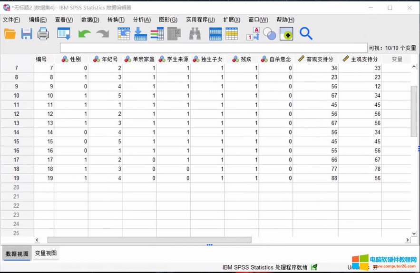Select the 数据视图 tab
Screen dimensions: 420x273
(17, 254)
